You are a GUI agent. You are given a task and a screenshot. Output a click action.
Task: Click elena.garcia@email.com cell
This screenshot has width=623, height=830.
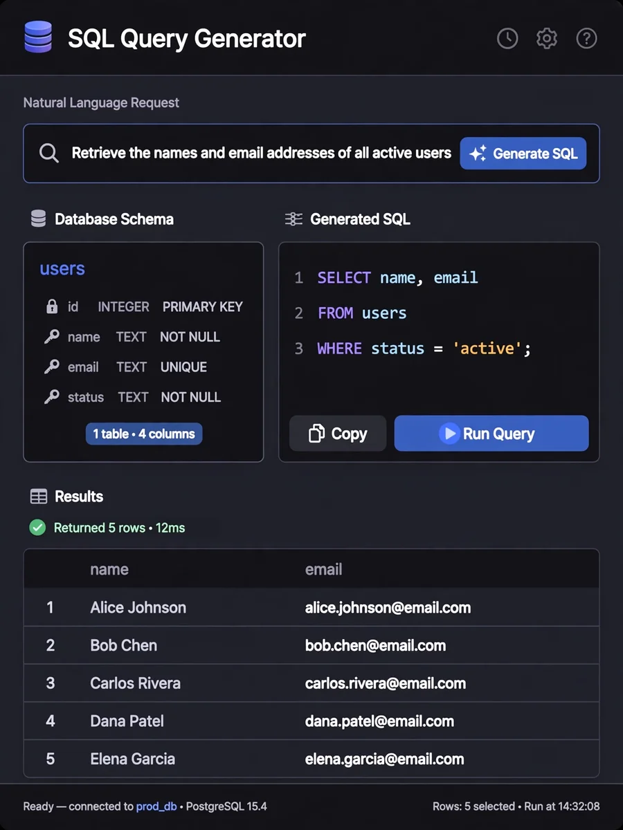(x=385, y=759)
